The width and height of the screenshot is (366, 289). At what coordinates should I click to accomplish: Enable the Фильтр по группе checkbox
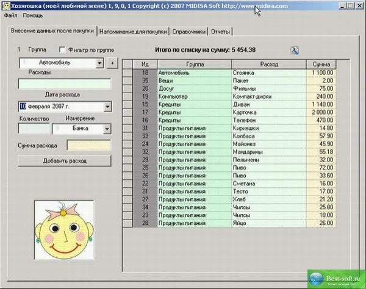(62, 49)
